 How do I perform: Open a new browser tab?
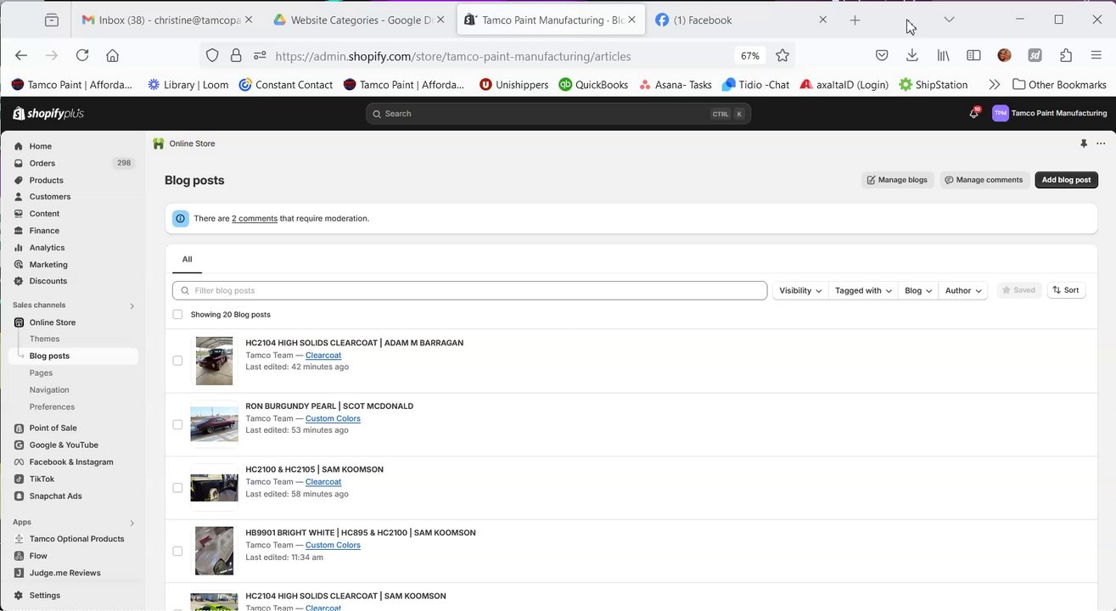(x=855, y=20)
